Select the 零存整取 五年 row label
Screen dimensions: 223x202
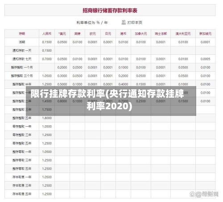[22, 144]
